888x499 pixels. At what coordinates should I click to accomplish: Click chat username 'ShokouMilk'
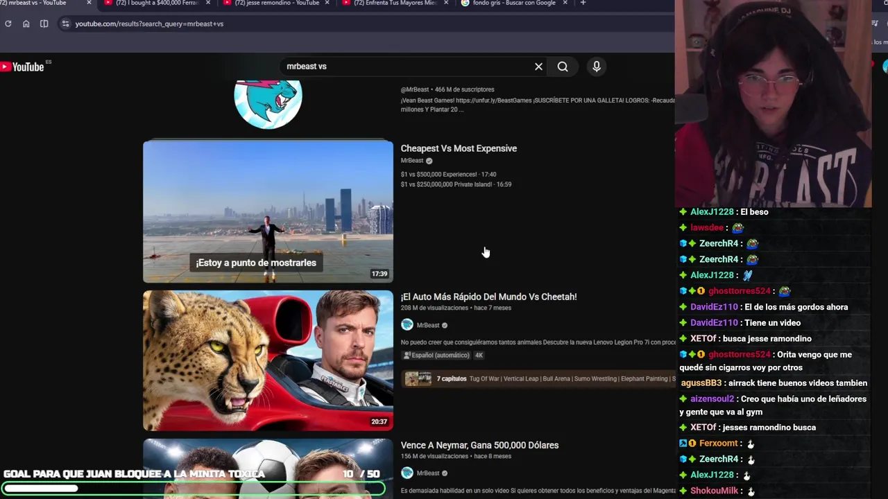714,491
